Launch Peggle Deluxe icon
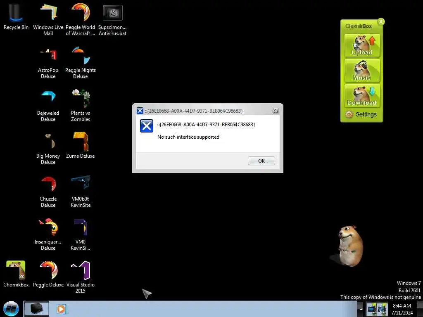 [x=48, y=274]
